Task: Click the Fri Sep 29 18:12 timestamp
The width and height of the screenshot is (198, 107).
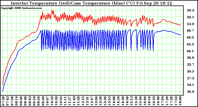Action: point(154,3)
